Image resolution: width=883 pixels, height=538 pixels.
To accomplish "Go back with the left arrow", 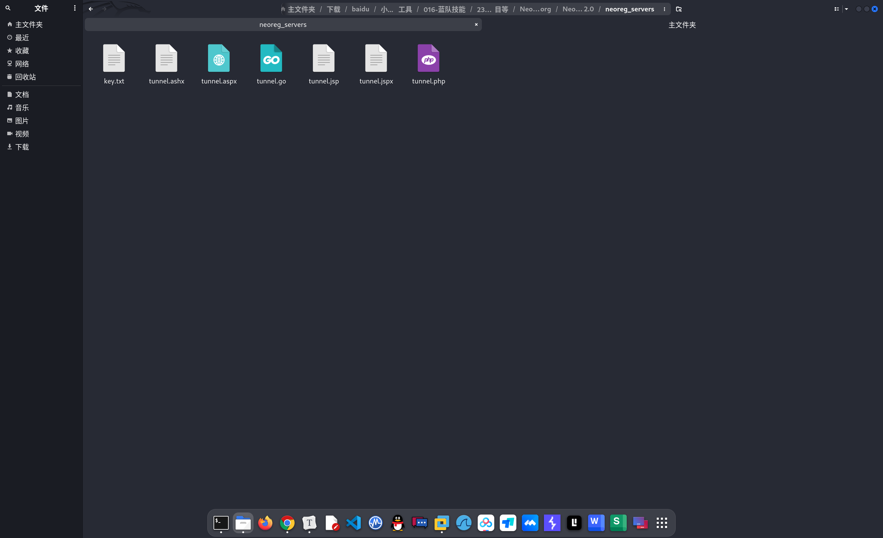I will coord(91,9).
